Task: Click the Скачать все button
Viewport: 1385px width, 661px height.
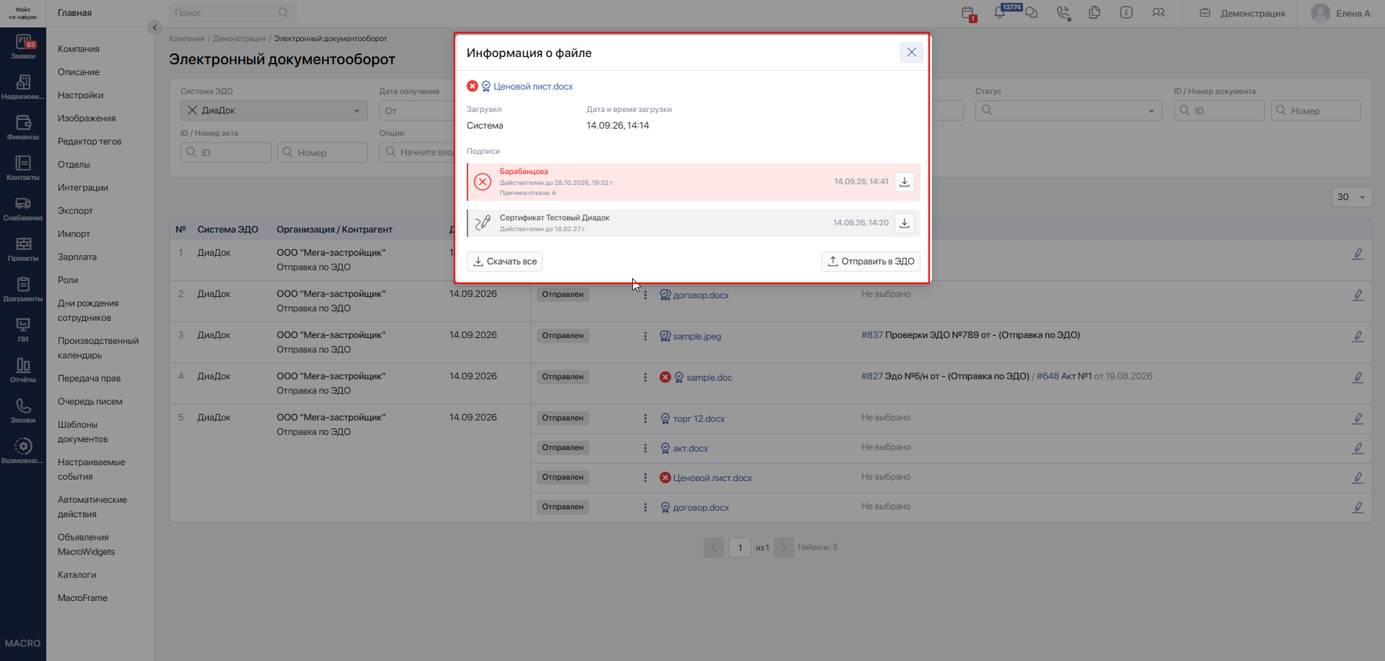Action: (504, 262)
